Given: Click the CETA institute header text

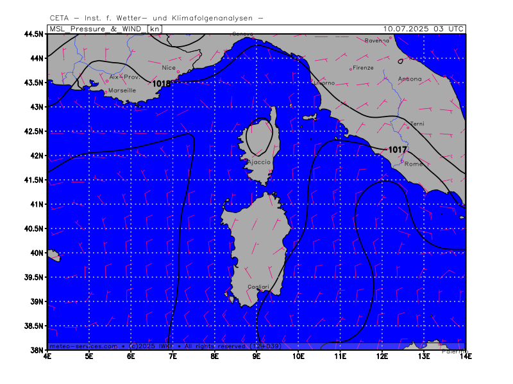Looking at the screenshot, I should (156, 18).
